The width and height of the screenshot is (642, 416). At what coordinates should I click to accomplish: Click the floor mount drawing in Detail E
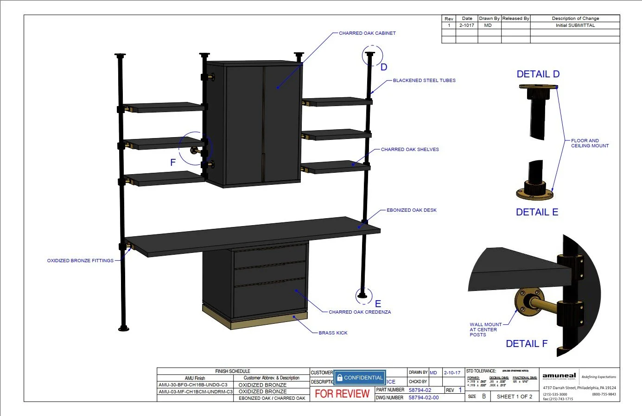coord(535,180)
